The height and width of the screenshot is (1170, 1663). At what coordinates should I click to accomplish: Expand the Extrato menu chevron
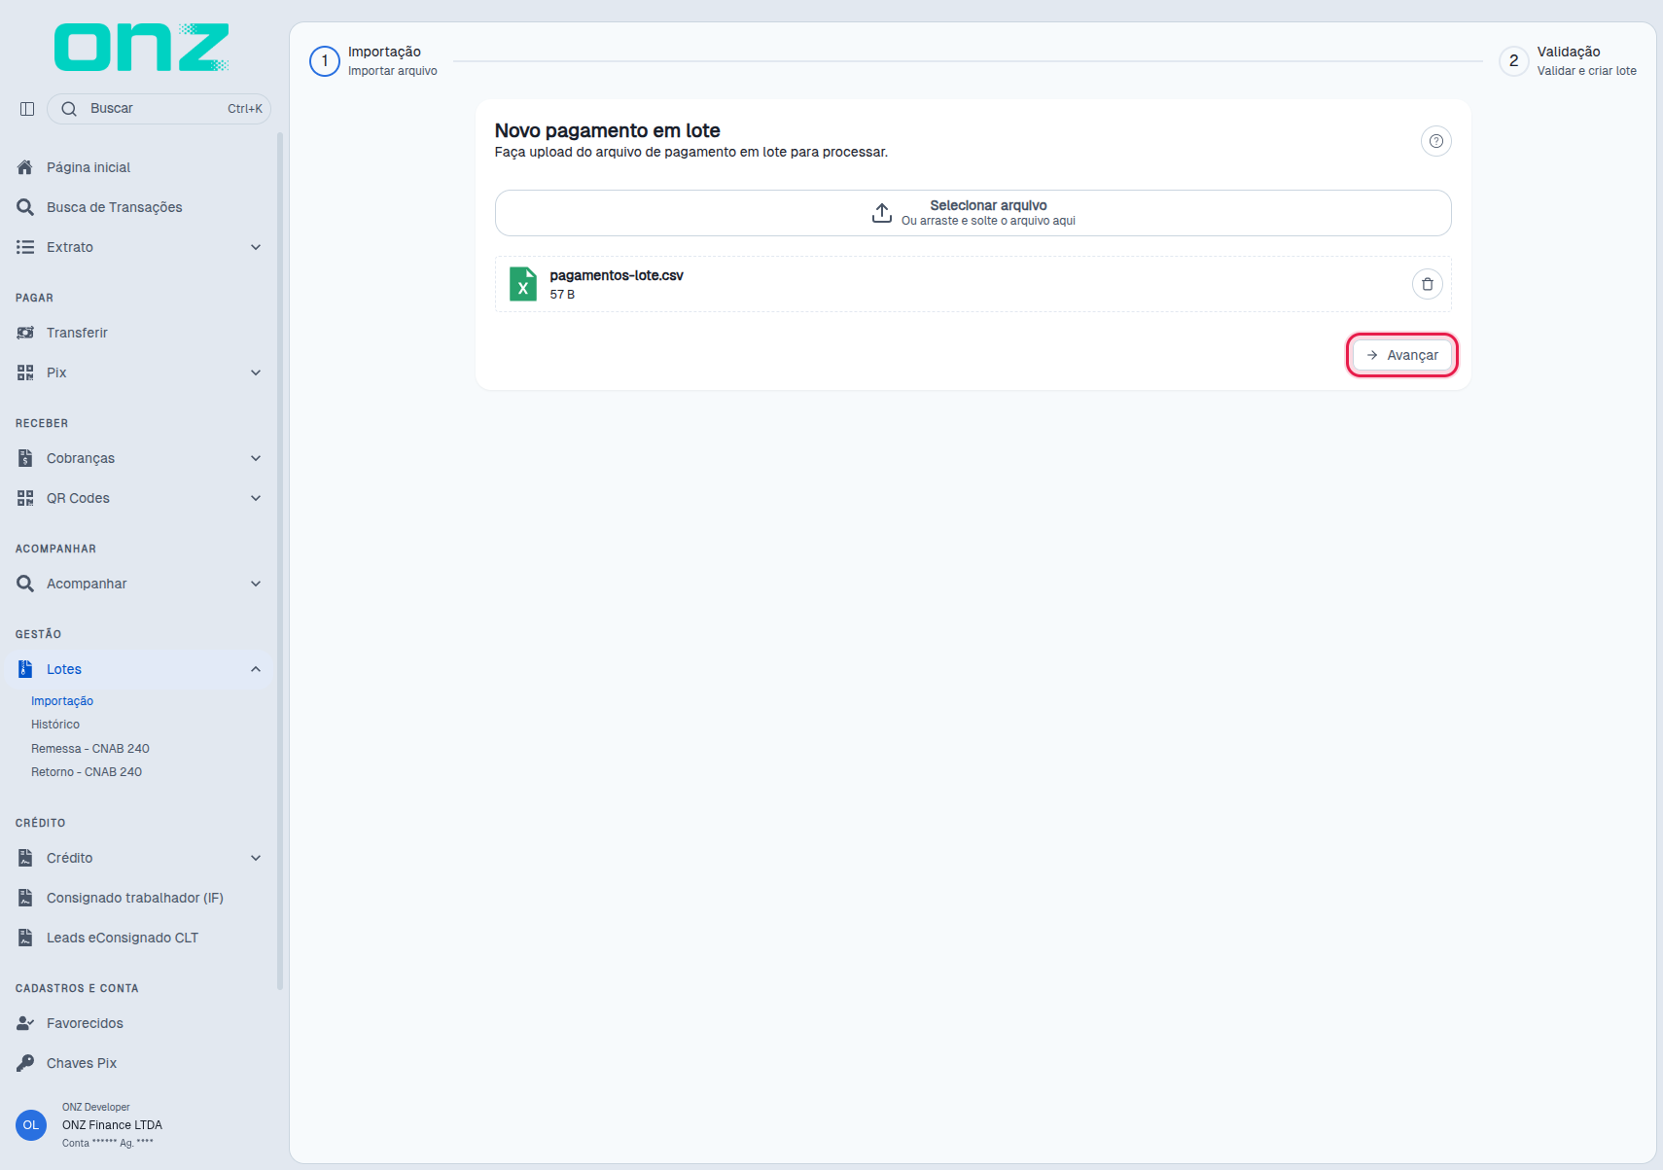(256, 247)
